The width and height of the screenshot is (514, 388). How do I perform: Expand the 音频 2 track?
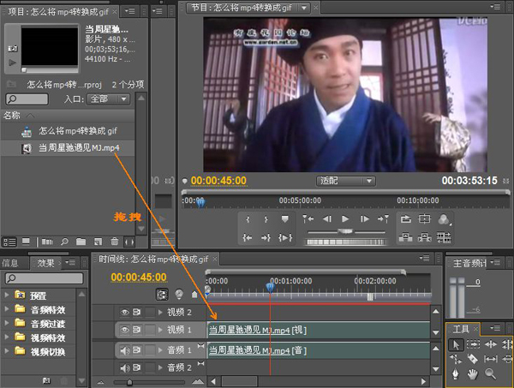point(160,368)
